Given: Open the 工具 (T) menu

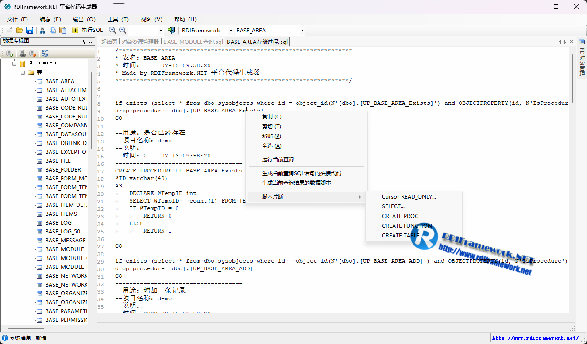Looking at the screenshot, I should pyautogui.click(x=118, y=19).
